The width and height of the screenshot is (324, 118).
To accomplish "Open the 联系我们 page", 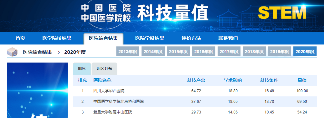I will 228,38.
